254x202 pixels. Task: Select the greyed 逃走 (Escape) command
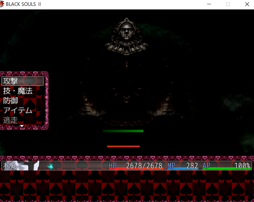pos(10,120)
